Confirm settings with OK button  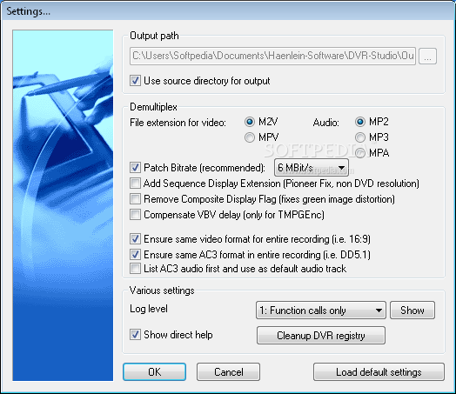point(154,371)
